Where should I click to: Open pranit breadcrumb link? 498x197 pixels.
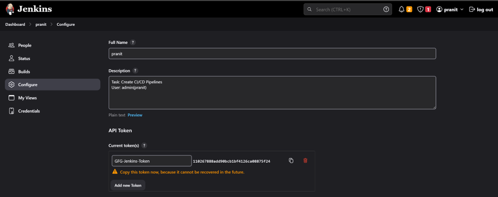41,24
